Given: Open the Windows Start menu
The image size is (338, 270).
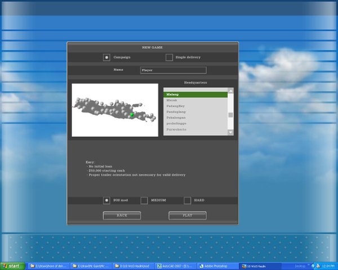Looking at the screenshot, I should (12, 265).
